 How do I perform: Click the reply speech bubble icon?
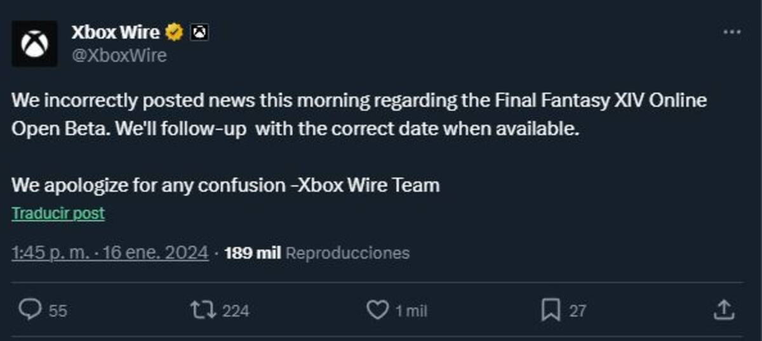pos(29,310)
